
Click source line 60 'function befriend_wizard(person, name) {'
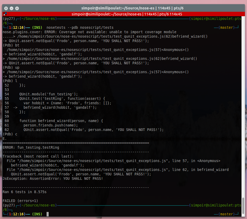[x=61, y=121]
